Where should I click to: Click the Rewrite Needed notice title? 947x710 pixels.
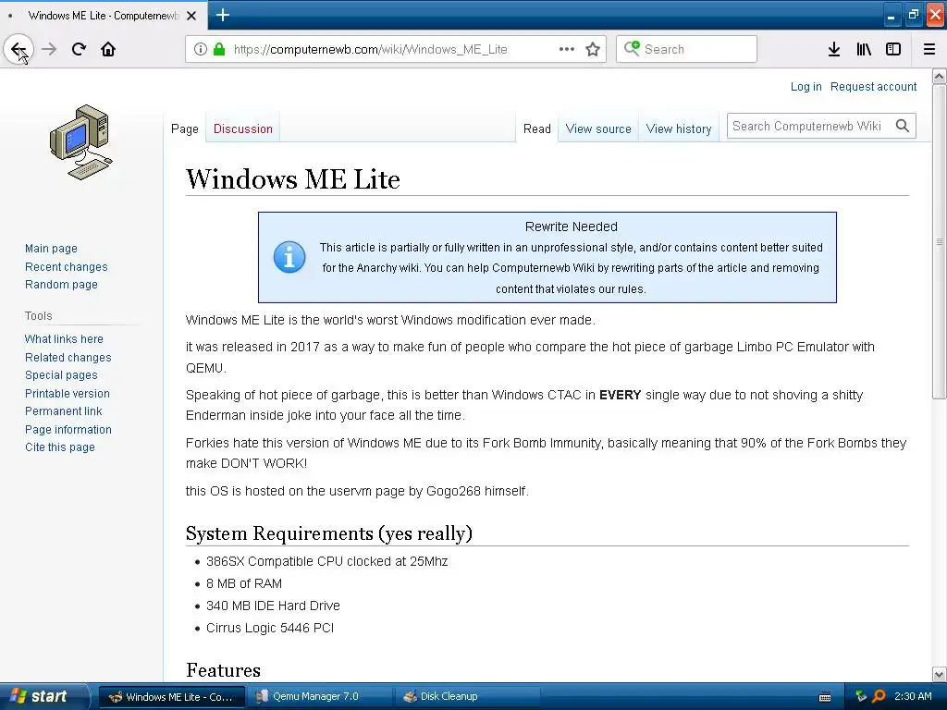572,226
